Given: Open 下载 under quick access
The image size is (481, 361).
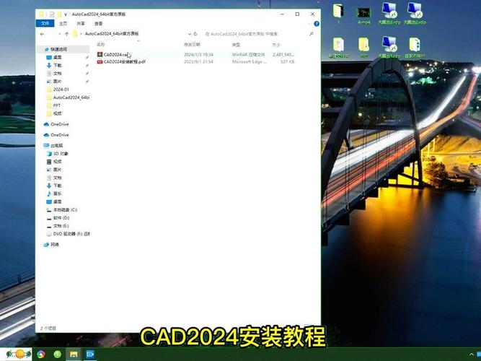Looking at the screenshot, I should (x=57, y=65).
